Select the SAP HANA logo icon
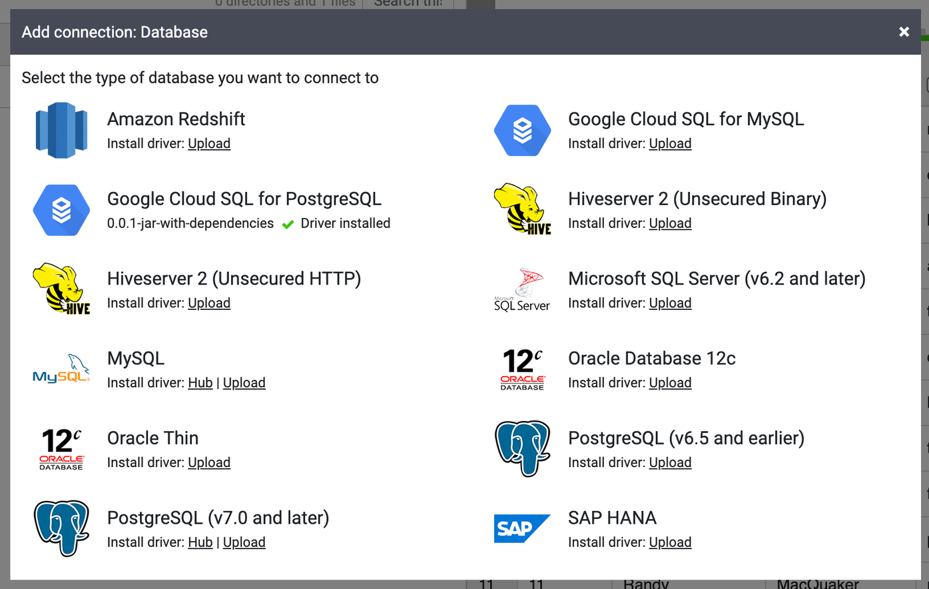929x589 pixels. point(522,529)
